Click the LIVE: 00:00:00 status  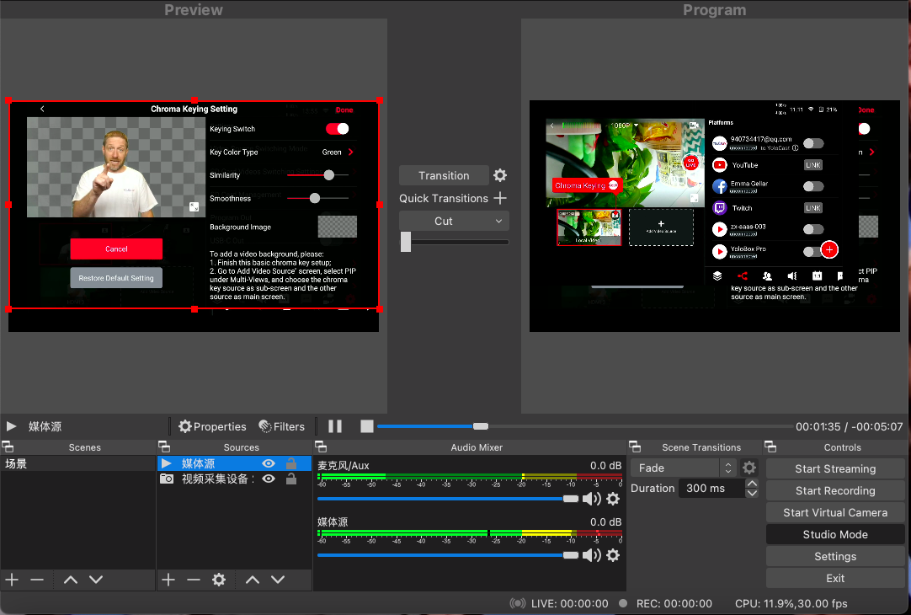569,604
